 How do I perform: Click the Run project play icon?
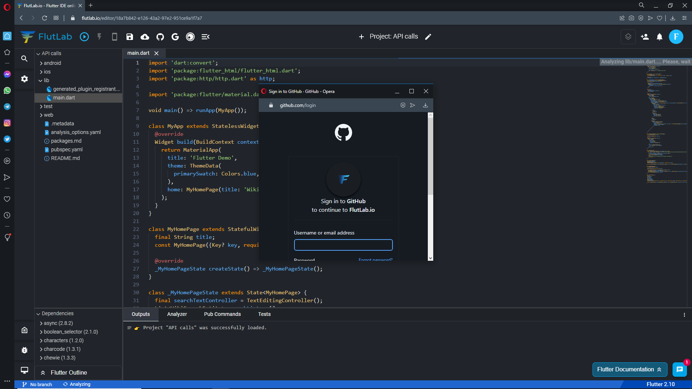(x=84, y=37)
